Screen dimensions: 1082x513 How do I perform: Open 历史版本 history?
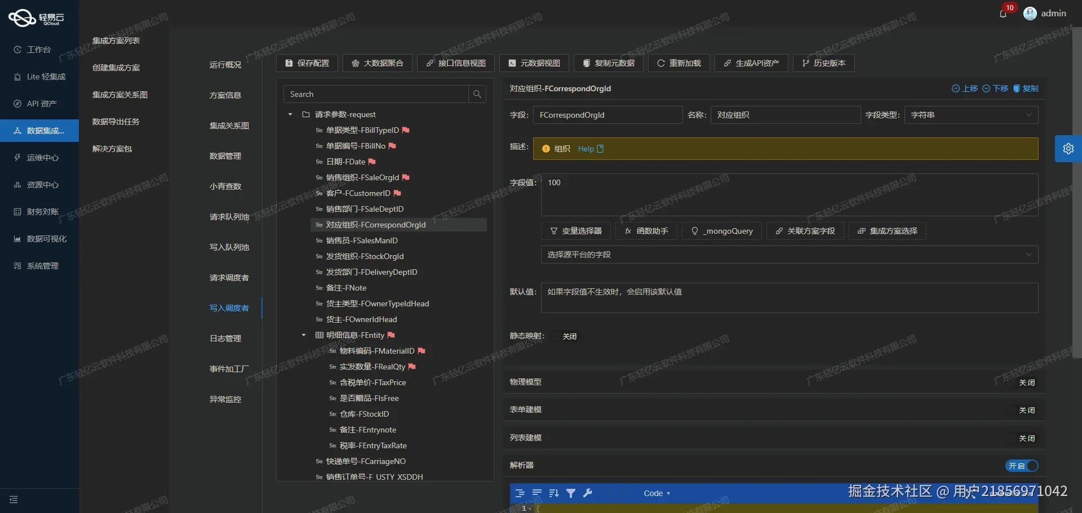click(x=824, y=63)
